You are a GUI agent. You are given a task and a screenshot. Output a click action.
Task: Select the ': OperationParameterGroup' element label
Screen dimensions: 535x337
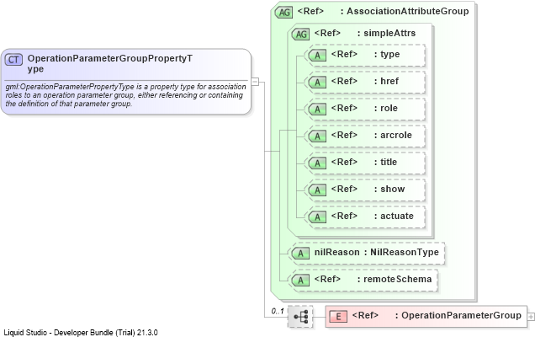tap(458, 315)
